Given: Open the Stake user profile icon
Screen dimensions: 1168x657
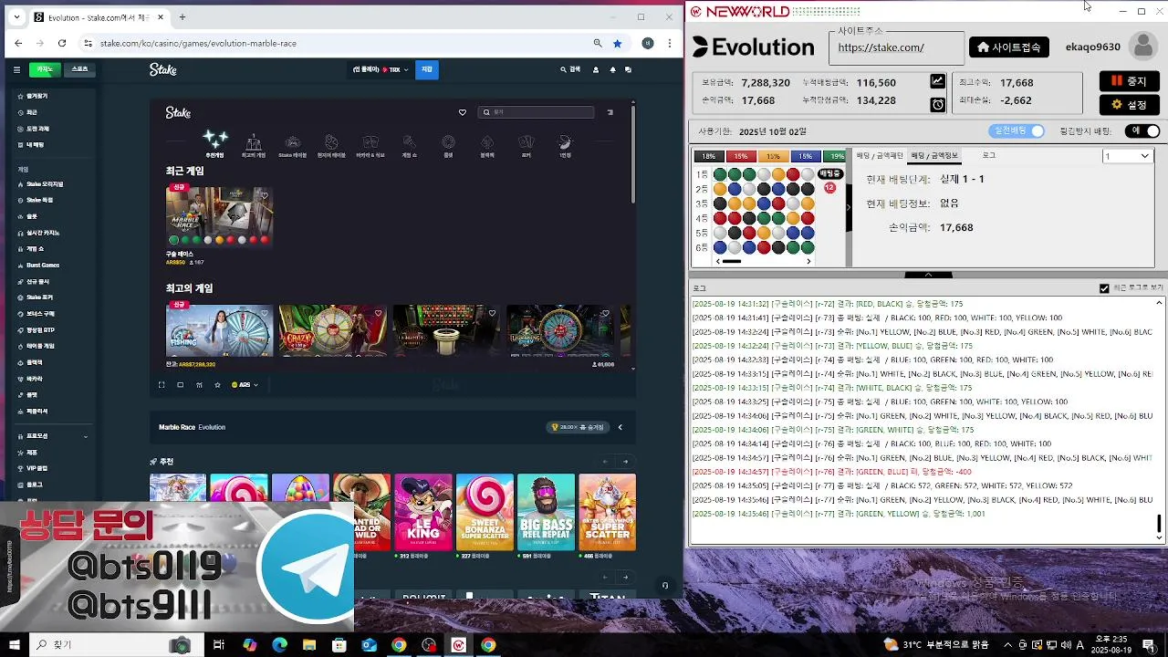Looking at the screenshot, I should (x=596, y=69).
